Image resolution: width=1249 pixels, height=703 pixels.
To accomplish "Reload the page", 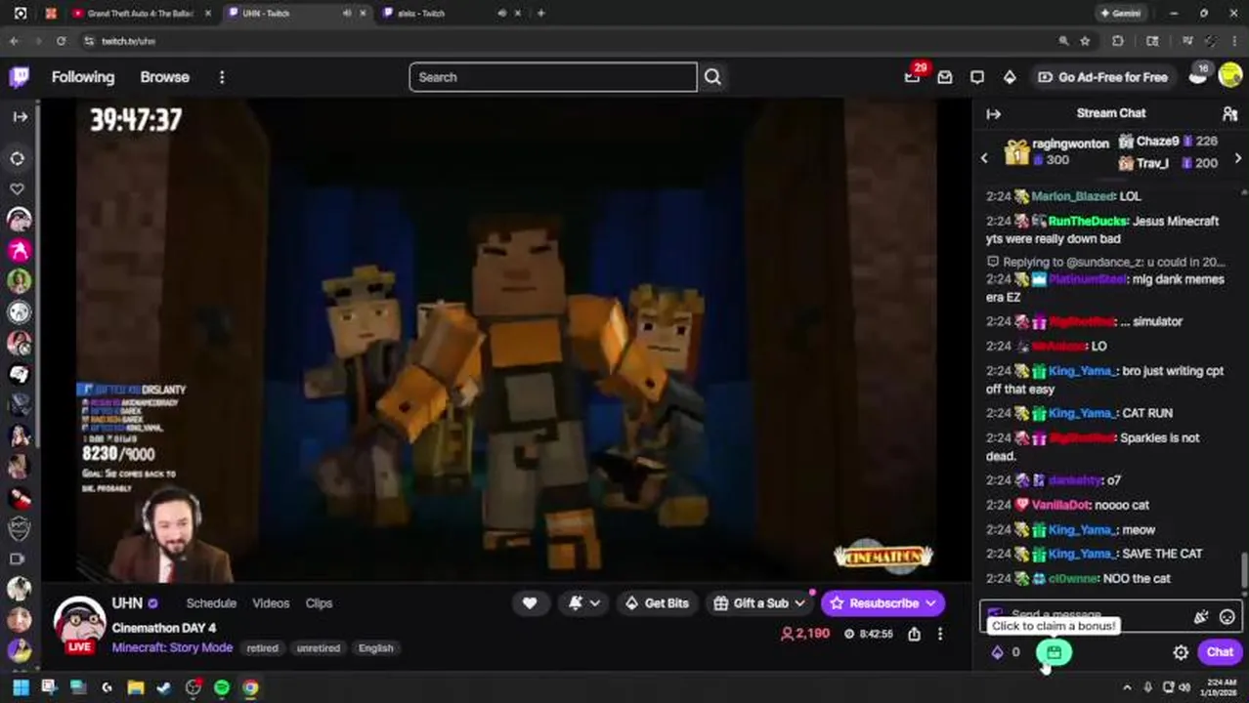I will point(61,41).
